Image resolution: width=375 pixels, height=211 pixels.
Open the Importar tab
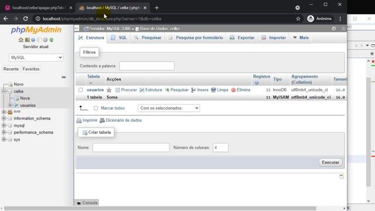[274, 38]
